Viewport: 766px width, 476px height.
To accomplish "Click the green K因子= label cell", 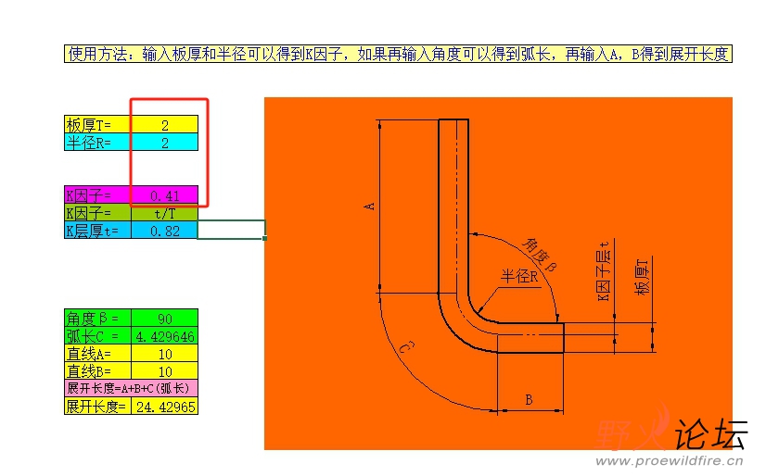I will (x=97, y=213).
